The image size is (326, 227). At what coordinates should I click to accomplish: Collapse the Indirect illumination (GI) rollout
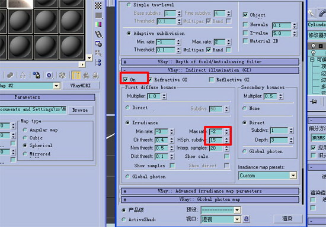tap(210, 70)
